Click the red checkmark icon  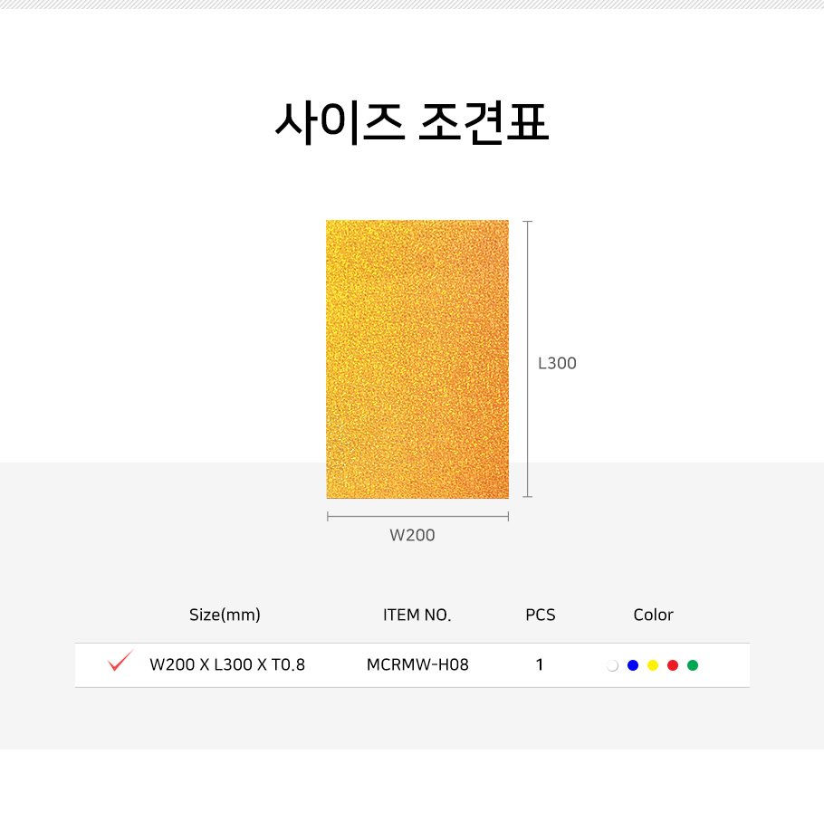click(120, 662)
